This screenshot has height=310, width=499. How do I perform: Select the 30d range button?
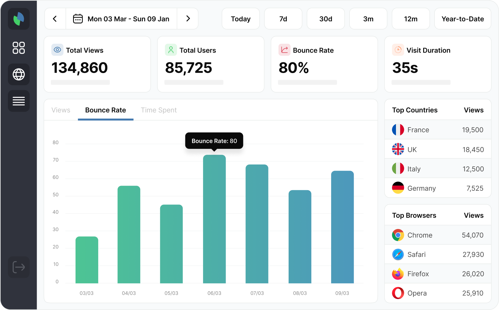326,19
